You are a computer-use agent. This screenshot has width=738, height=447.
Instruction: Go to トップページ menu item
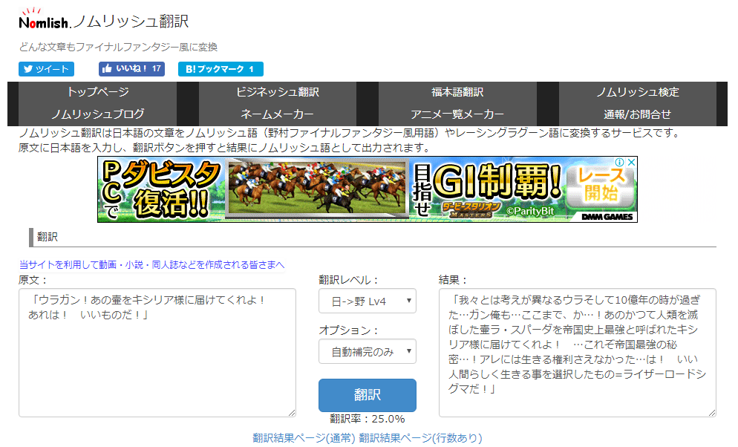pyautogui.click(x=98, y=92)
